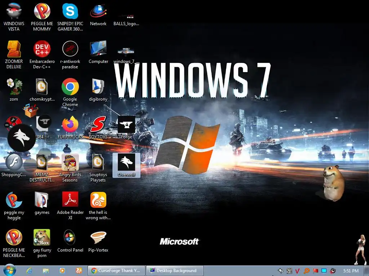Open the Windows Start menu orb
Image resolution: width=369 pixels, height=276 pixels.
9,271
